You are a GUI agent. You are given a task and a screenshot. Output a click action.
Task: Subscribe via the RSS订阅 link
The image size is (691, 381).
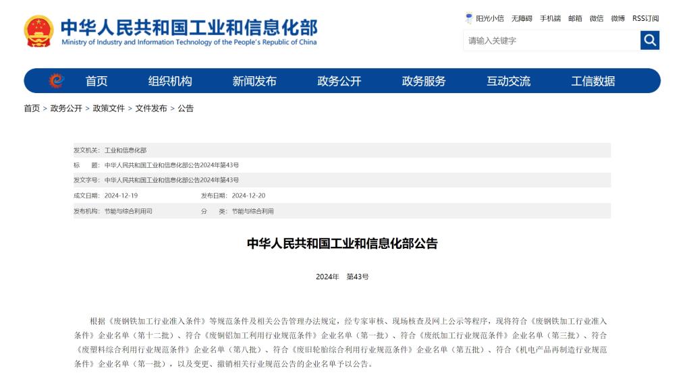645,18
